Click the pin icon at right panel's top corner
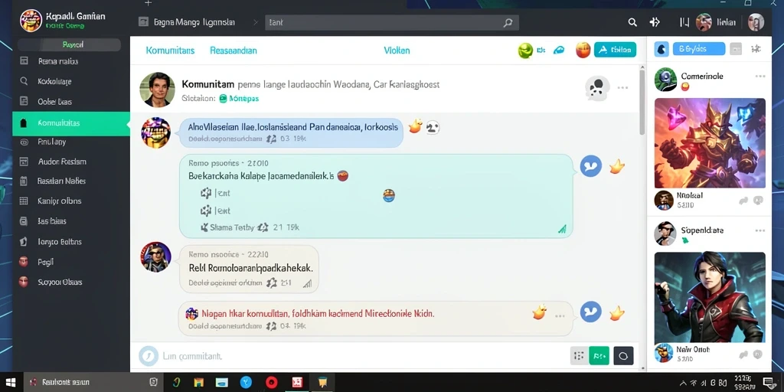 coord(756,48)
